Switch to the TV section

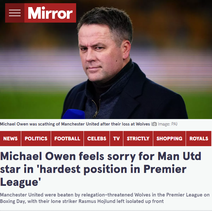tap(116, 138)
